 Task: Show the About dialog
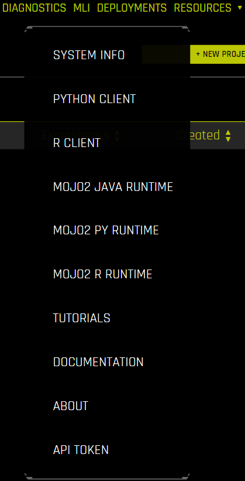(71, 406)
